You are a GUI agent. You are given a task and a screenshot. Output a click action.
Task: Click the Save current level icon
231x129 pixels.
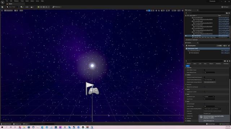(3, 7)
